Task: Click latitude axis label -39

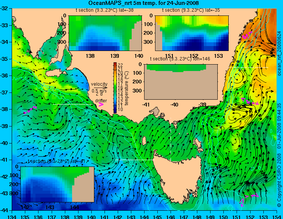Action: pos(4,126)
